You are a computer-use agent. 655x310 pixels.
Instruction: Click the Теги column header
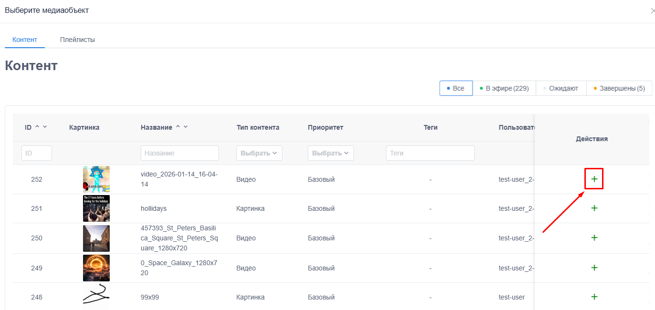coord(430,127)
